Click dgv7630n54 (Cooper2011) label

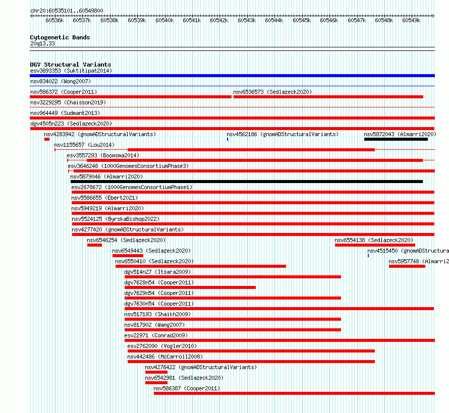159,304
